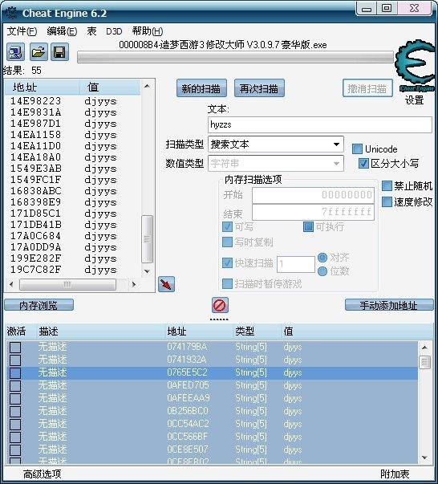Click the 内存浏览 button
This screenshot has height=484, width=438.
[39, 305]
